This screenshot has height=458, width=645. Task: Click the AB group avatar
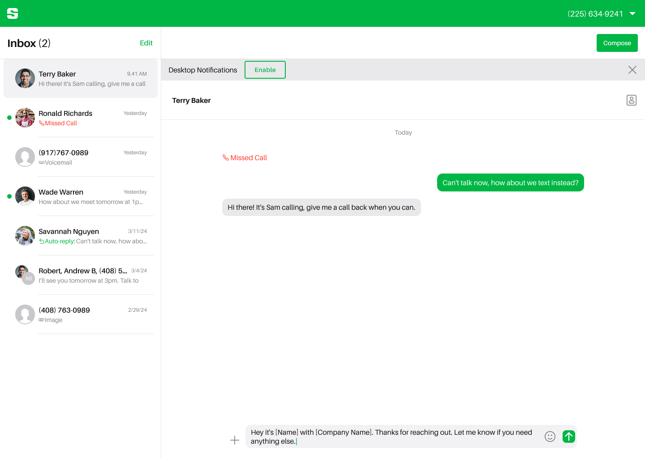click(29, 278)
